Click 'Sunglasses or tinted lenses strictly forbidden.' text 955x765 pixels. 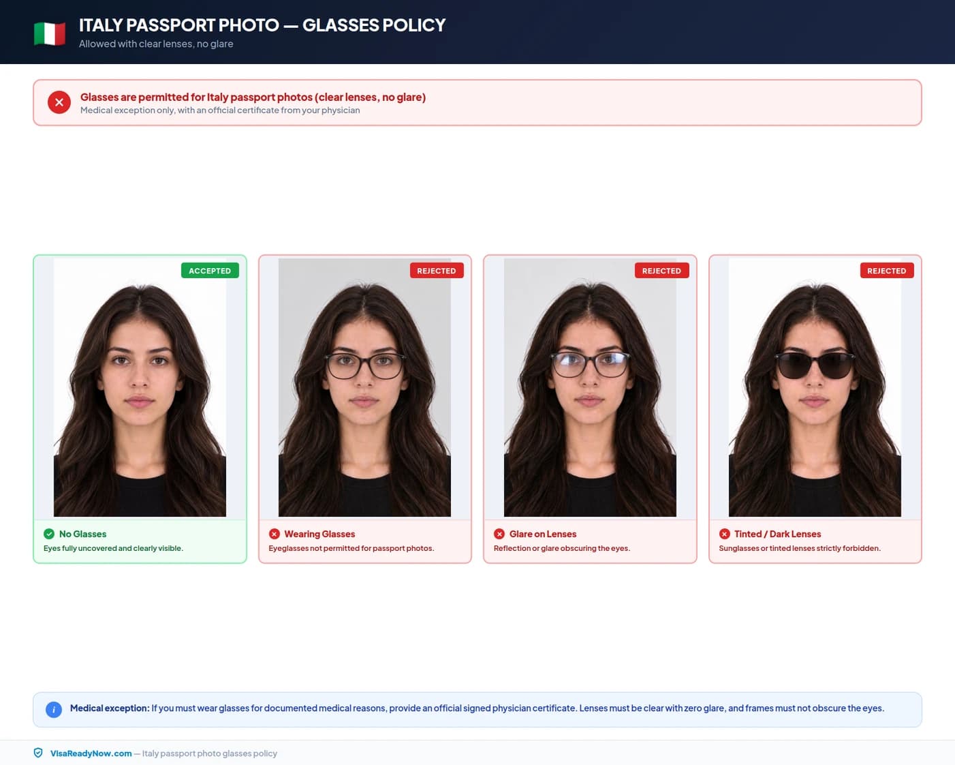click(x=800, y=548)
